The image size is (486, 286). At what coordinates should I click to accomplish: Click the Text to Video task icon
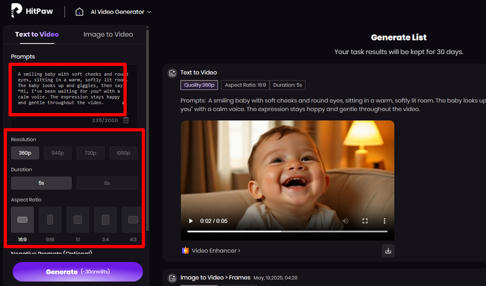click(x=173, y=73)
